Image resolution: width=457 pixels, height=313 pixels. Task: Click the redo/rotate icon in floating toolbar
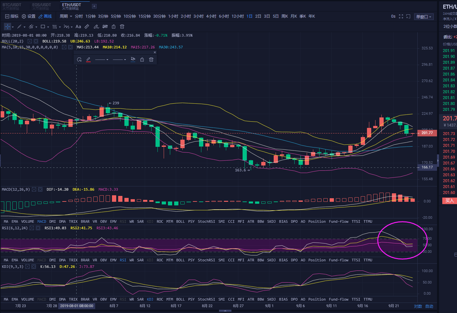coord(79,60)
